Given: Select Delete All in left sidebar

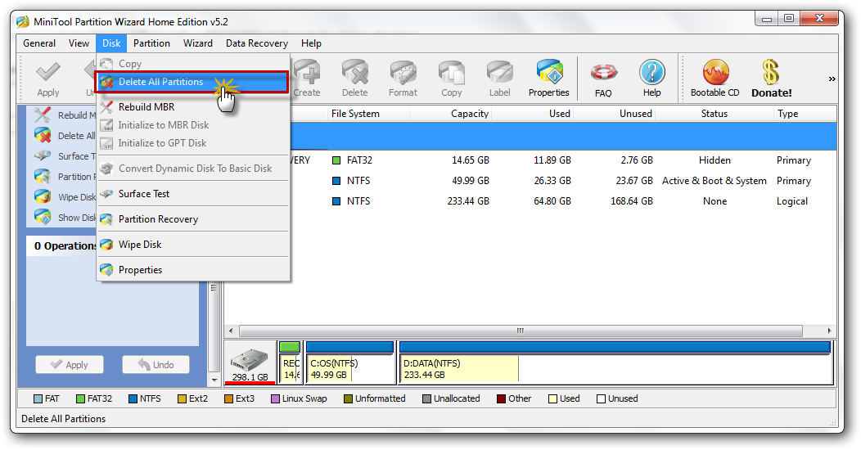Looking at the screenshot, I should click(65, 136).
